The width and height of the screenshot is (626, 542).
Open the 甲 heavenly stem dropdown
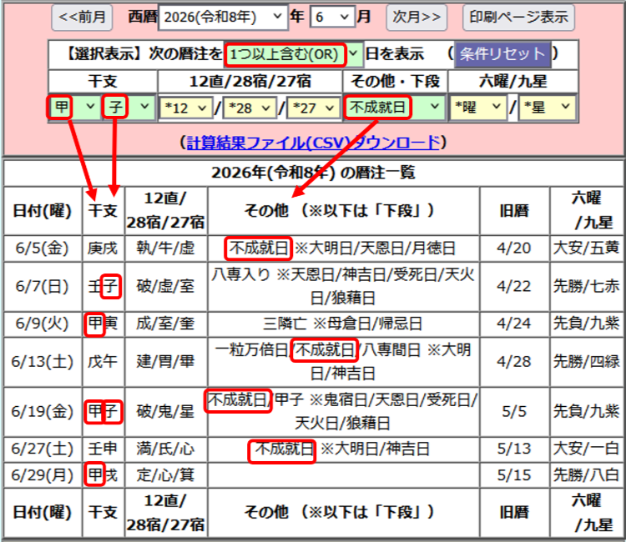[x=75, y=107]
